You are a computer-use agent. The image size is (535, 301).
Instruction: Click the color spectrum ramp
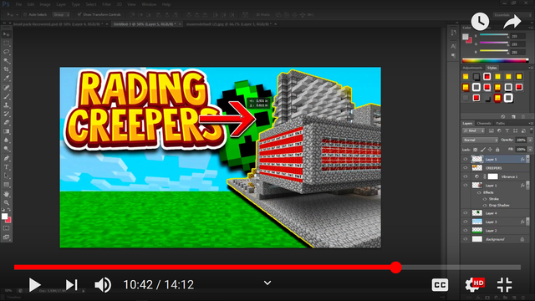click(x=496, y=61)
